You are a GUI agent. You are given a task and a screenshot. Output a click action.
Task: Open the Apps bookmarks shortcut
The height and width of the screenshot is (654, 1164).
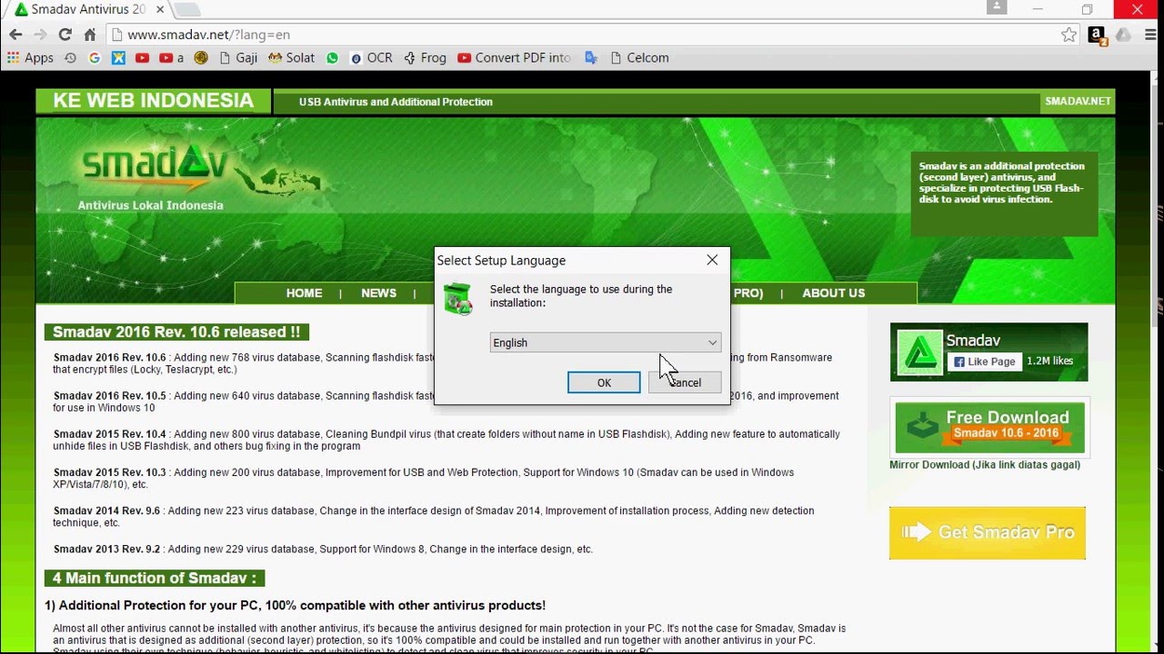[x=30, y=57]
